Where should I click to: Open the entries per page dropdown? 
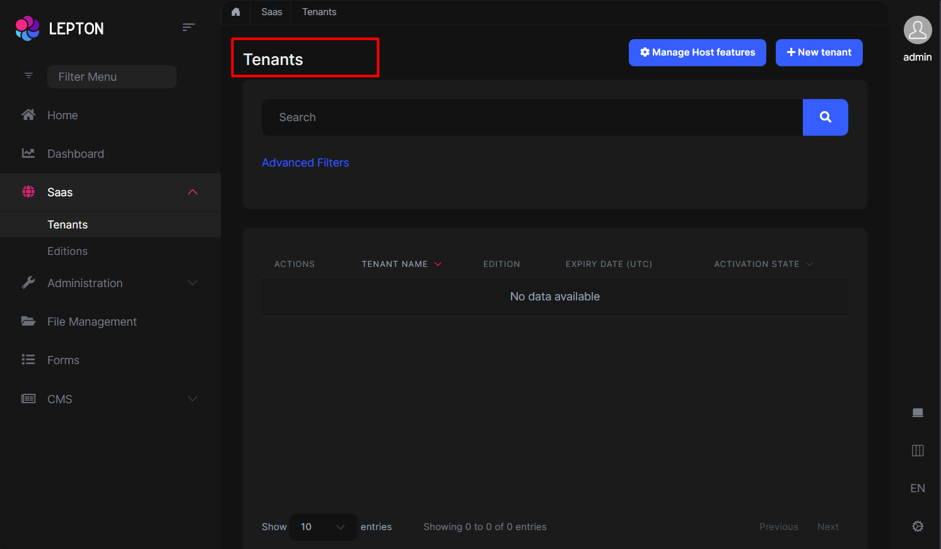[x=324, y=527]
